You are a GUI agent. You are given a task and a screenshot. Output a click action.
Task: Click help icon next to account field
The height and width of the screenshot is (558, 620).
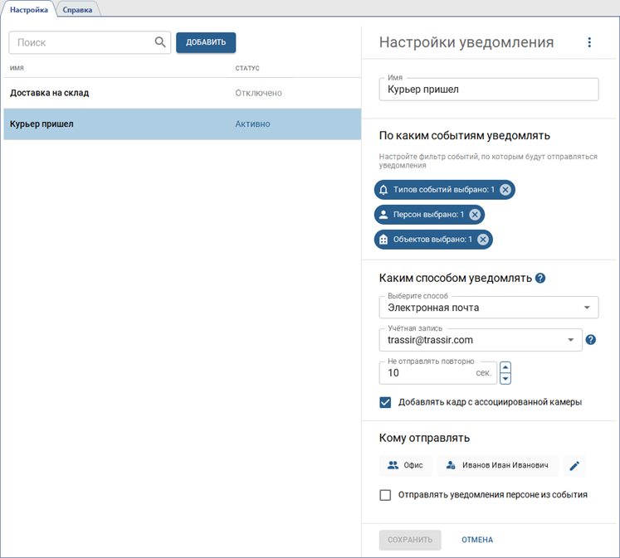point(591,339)
